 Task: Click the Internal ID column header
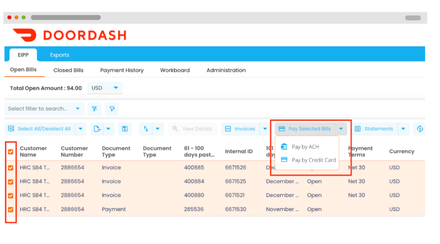(x=239, y=152)
